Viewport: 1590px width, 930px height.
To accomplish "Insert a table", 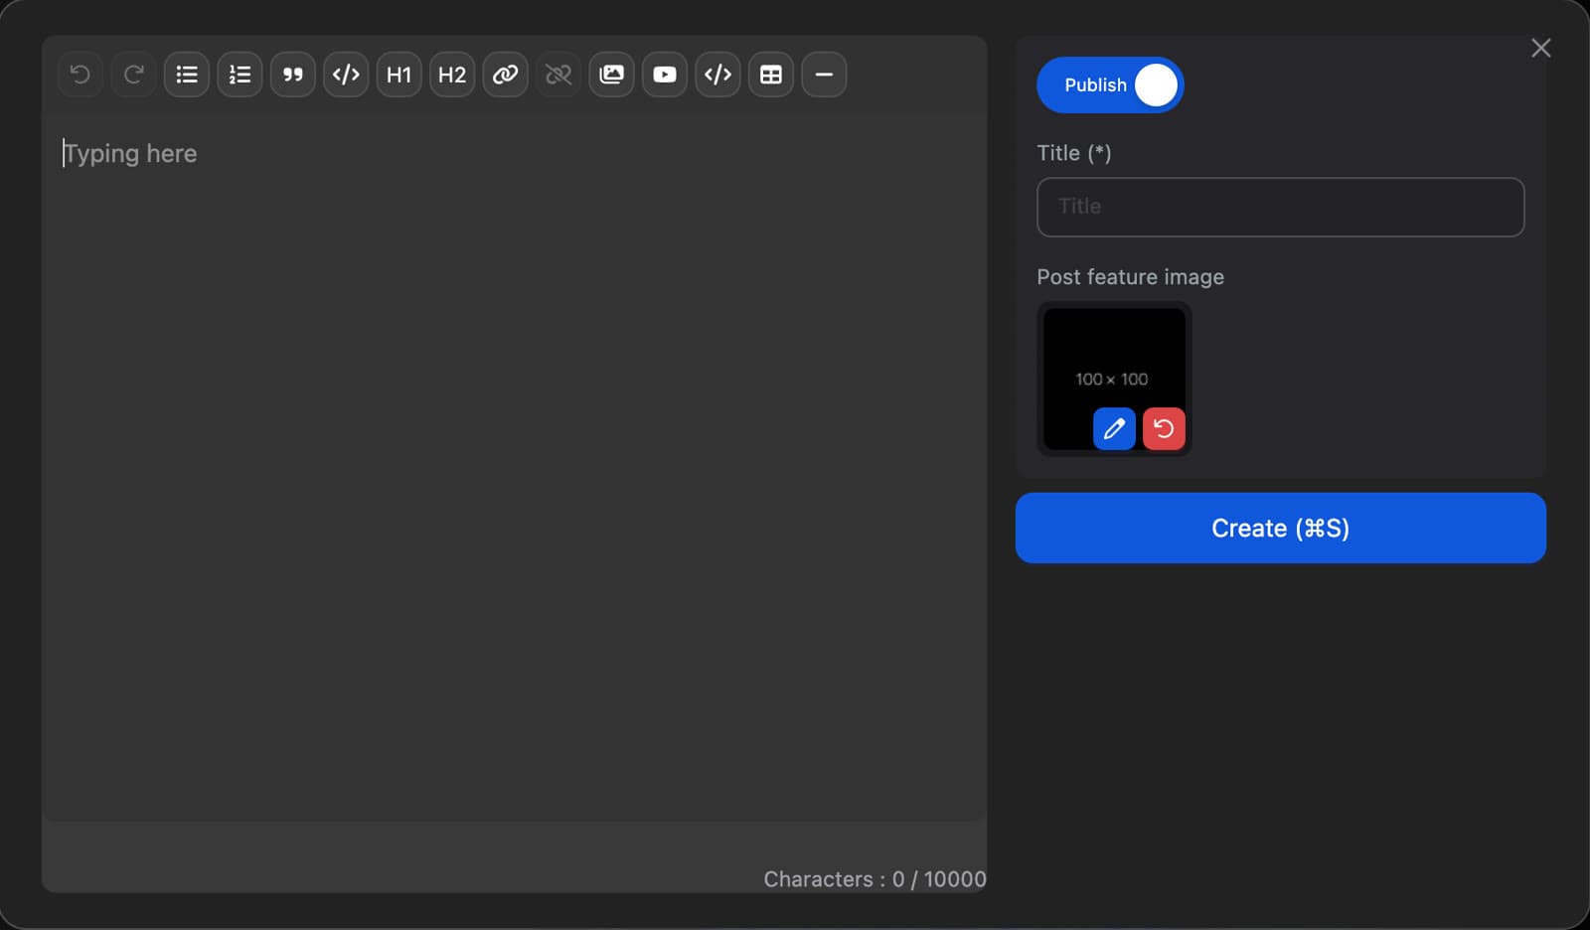I will coord(771,75).
